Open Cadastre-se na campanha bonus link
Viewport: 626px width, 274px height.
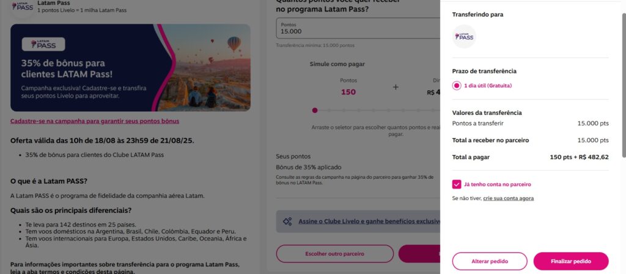pos(94,121)
